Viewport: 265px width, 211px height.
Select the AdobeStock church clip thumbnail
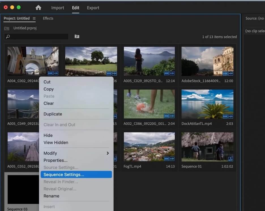click(x=207, y=61)
